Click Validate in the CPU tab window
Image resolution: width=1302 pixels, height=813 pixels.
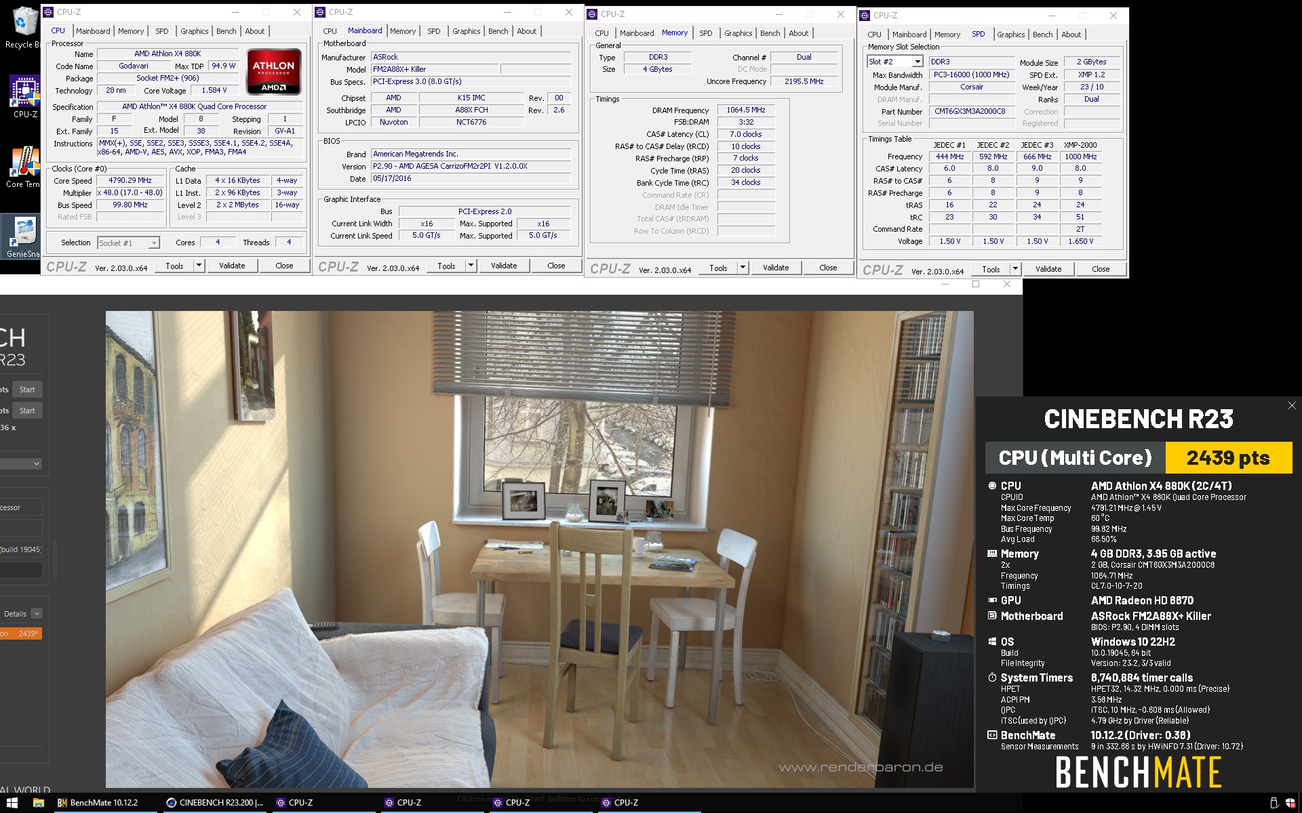[232, 266]
